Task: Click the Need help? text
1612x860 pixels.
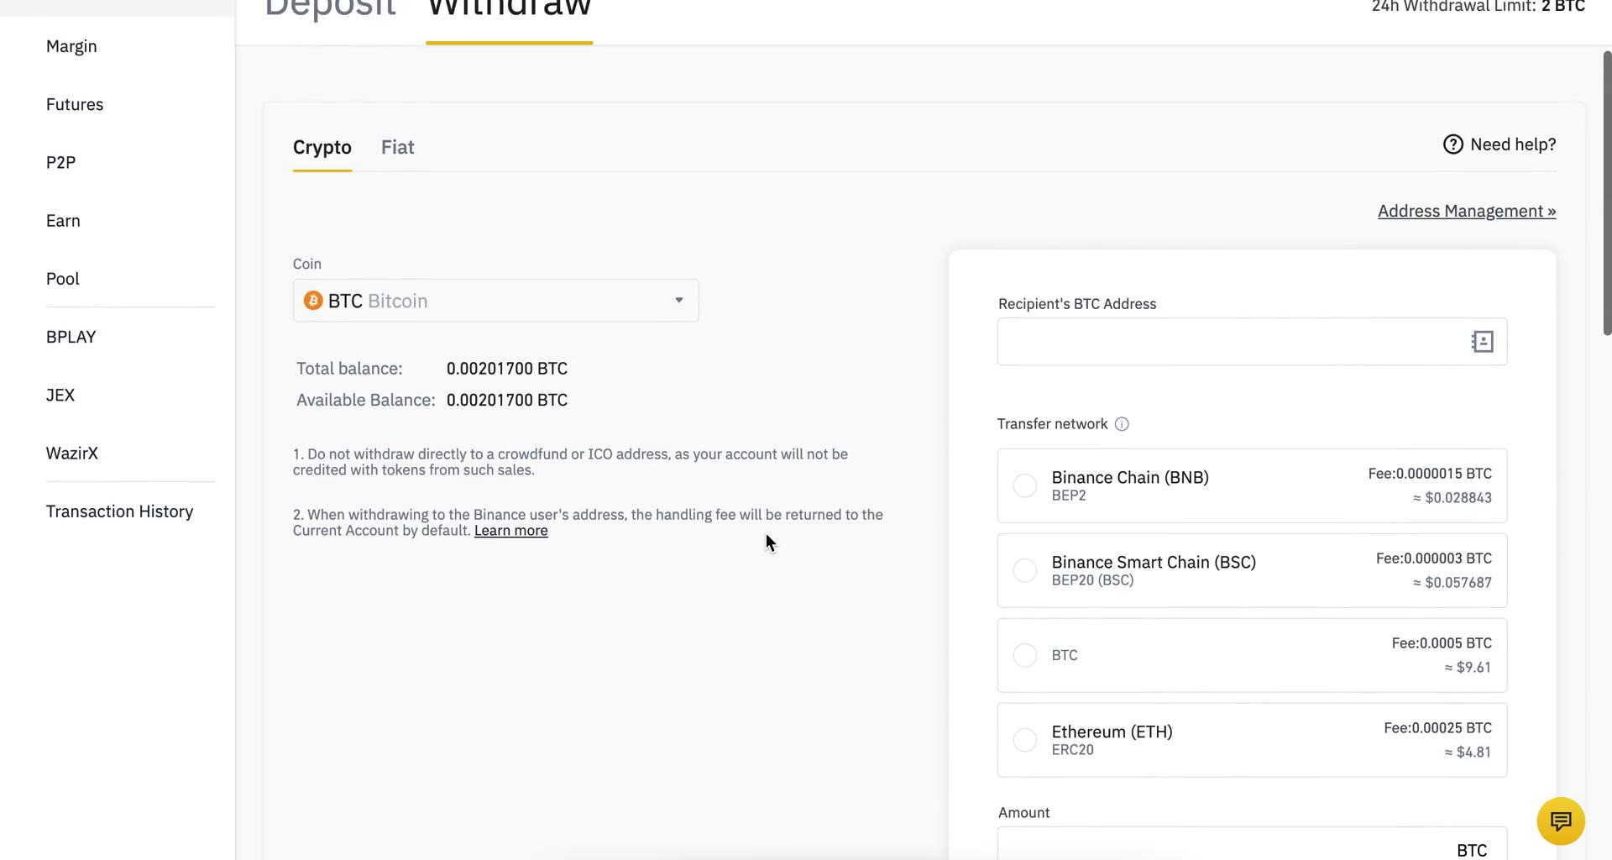Action: tap(1513, 144)
